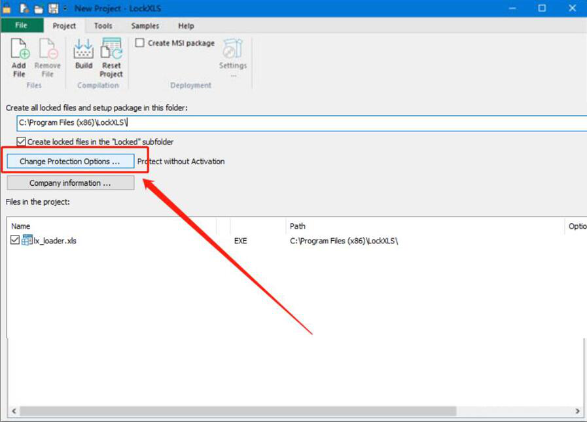Toggle Create locked files in Locked subfolder

22,141
